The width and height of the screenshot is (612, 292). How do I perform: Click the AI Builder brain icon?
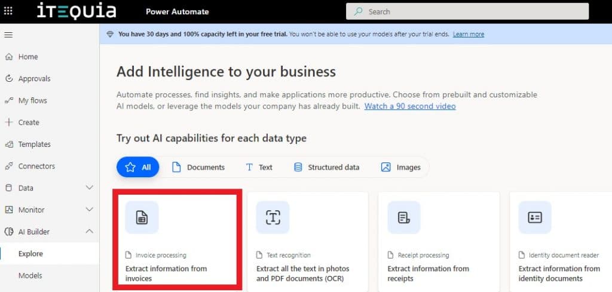[9, 232]
